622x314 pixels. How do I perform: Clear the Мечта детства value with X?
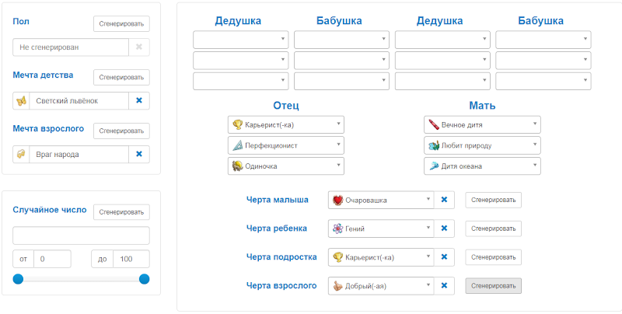click(139, 101)
